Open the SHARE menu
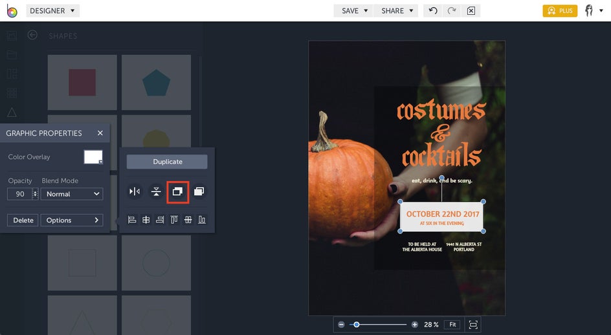Viewport: 611px width, 335px height. [397, 11]
